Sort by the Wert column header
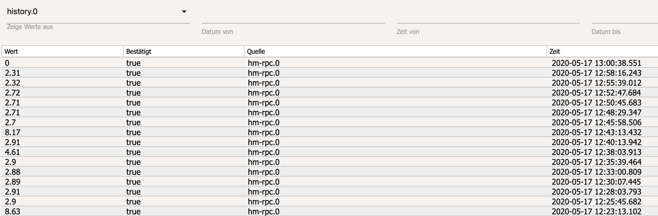This screenshot has width=658, height=216. click(x=62, y=51)
